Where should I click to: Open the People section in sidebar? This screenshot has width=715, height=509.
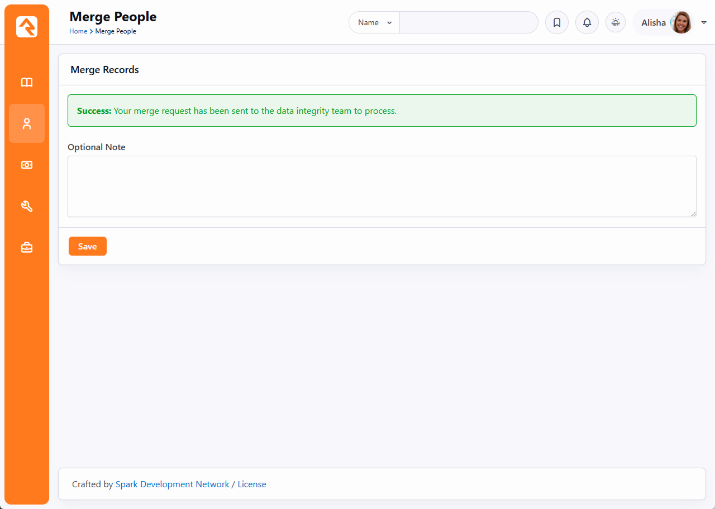coord(27,123)
